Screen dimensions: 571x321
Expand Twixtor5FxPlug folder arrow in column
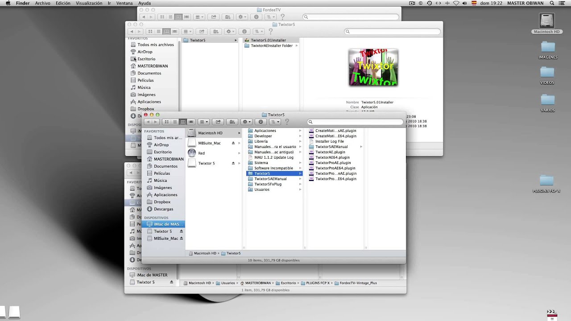300,184
